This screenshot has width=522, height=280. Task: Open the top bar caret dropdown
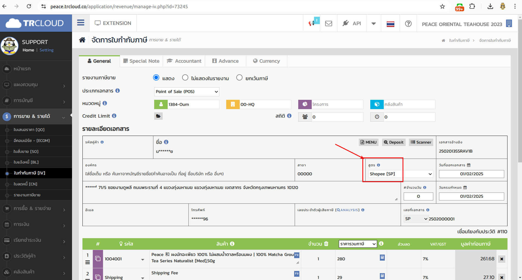tap(374, 24)
